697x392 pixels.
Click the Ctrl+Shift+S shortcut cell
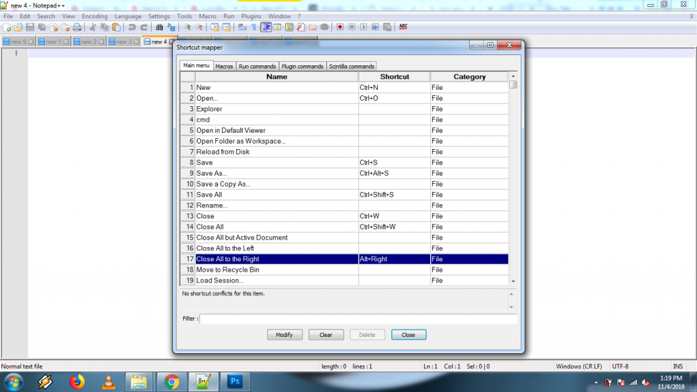coord(394,195)
